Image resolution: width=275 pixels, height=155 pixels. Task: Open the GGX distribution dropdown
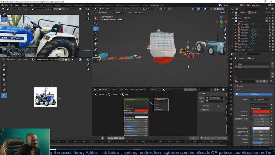[260, 104]
